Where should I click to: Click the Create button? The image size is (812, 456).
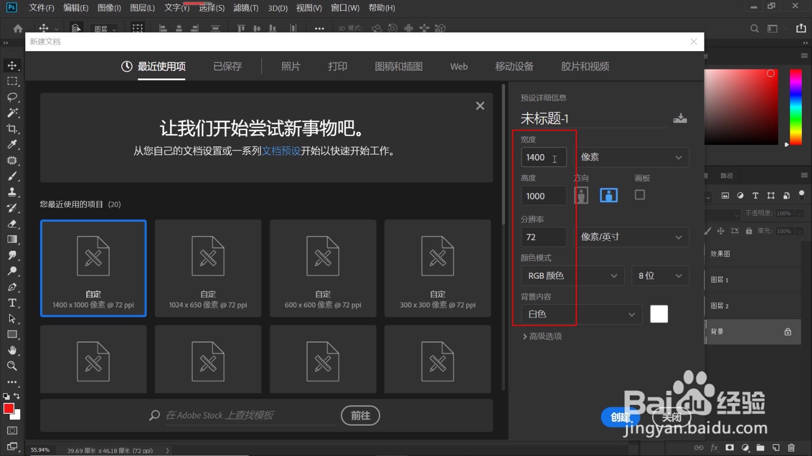[621, 417]
